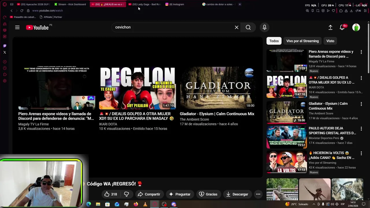Share the video via Compartir

coord(149,194)
